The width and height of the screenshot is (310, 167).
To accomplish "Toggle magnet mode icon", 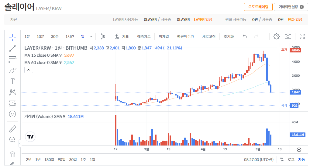I will (x=12, y=154).
